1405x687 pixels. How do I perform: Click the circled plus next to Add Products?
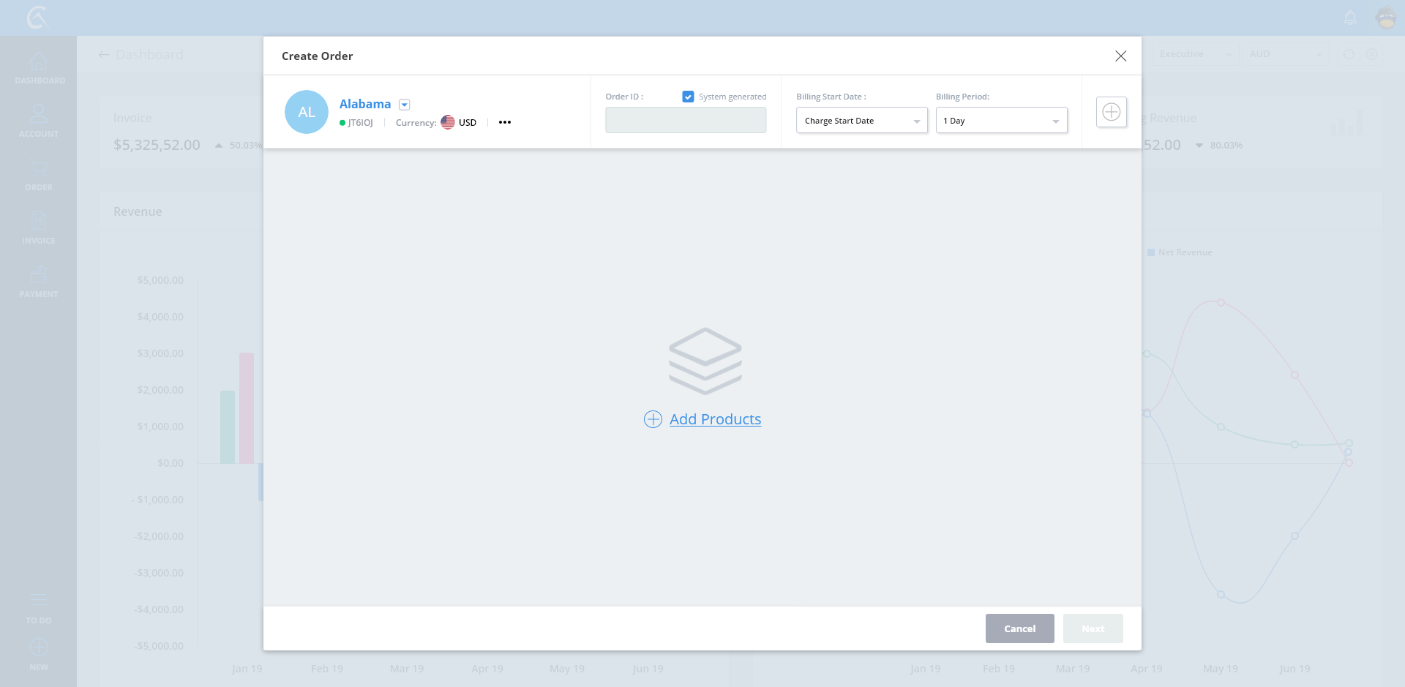pyautogui.click(x=653, y=419)
